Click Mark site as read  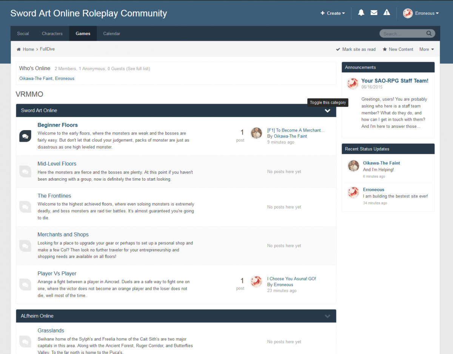point(356,49)
